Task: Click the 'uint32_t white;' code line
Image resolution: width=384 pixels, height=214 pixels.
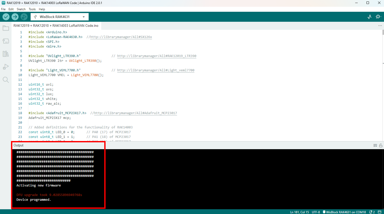Action: (x=43, y=99)
